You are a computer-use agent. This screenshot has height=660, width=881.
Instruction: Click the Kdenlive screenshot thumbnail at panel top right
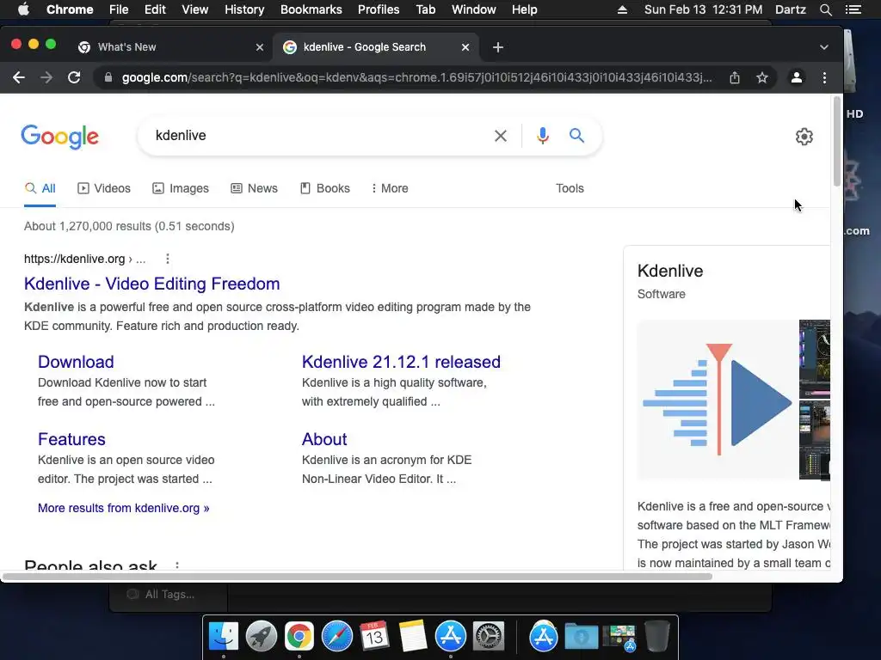815,358
